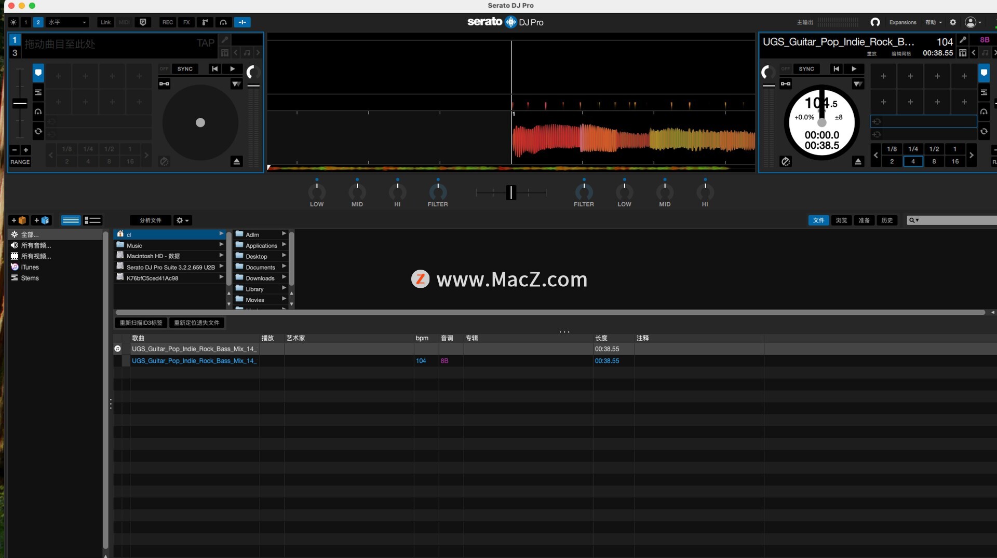The width and height of the screenshot is (997, 558).
Task: Expand the Applications folder arrow
Action: tap(284, 245)
